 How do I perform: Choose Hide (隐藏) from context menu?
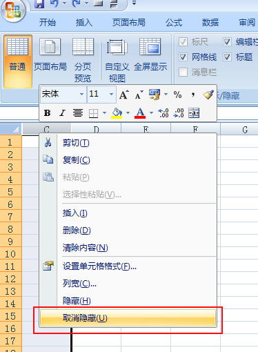(x=128, y=301)
